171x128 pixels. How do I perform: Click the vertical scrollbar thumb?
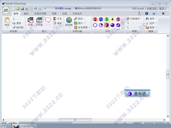point(168,75)
